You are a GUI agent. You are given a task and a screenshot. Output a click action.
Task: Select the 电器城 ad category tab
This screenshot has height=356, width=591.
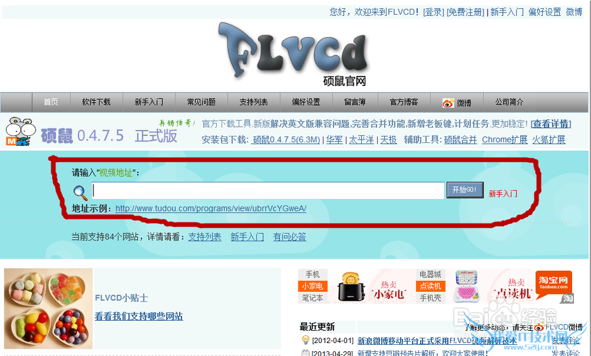[430, 275]
